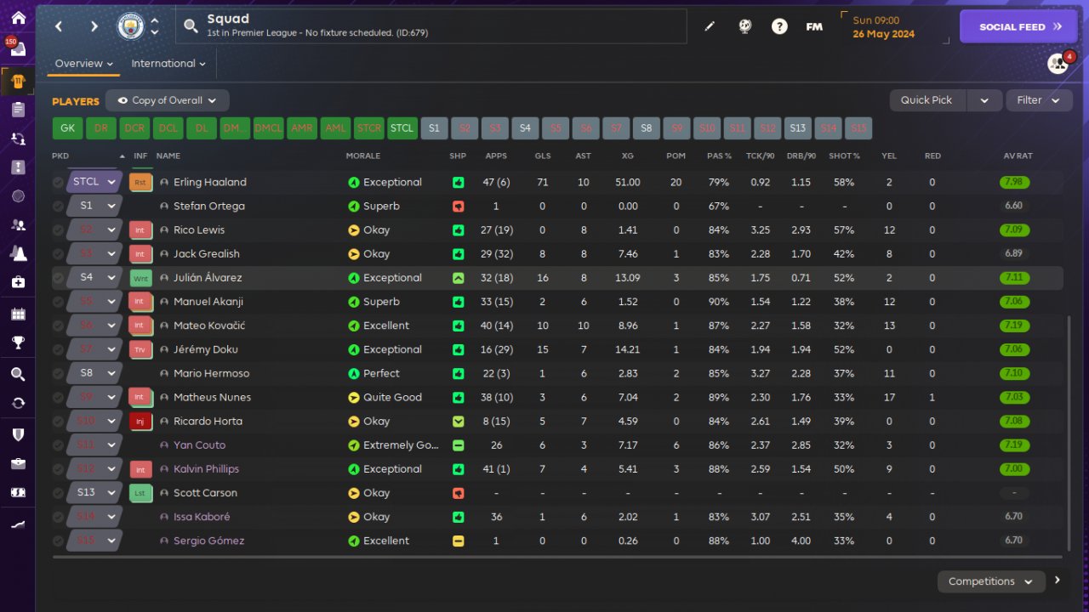Click the Manchester City club badge
The width and height of the screenshot is (1089, 612).
(130, 26)
